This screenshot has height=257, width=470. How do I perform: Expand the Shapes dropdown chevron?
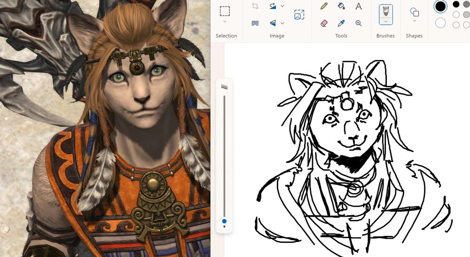(x=414, y=21)
